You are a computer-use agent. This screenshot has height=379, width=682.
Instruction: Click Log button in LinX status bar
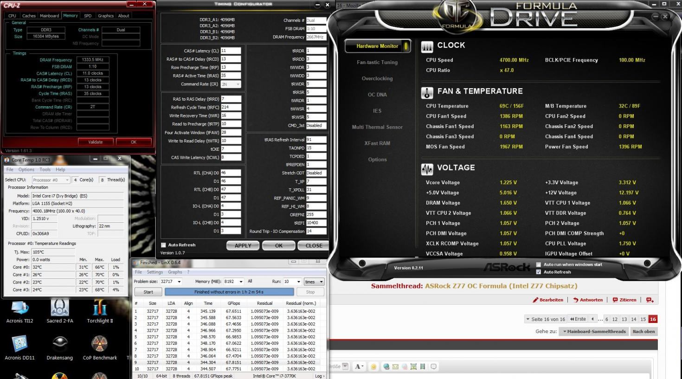click(320, 376)
